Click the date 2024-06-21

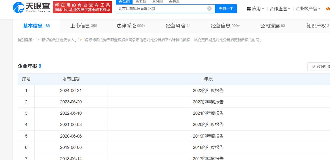coord(71,91)
